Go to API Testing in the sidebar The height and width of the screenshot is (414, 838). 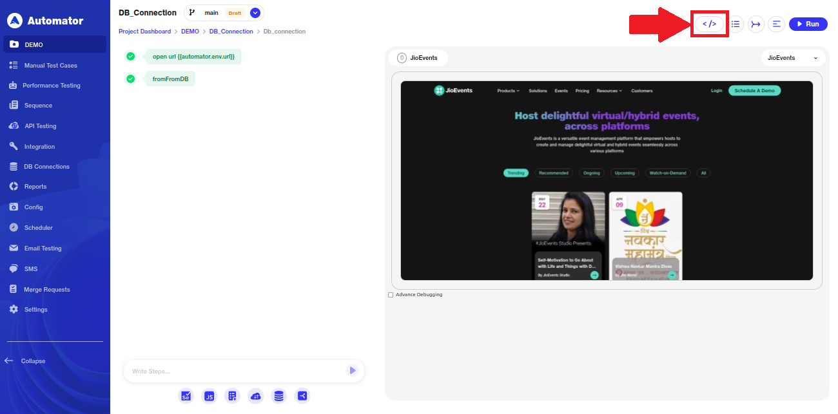[41, 126]
